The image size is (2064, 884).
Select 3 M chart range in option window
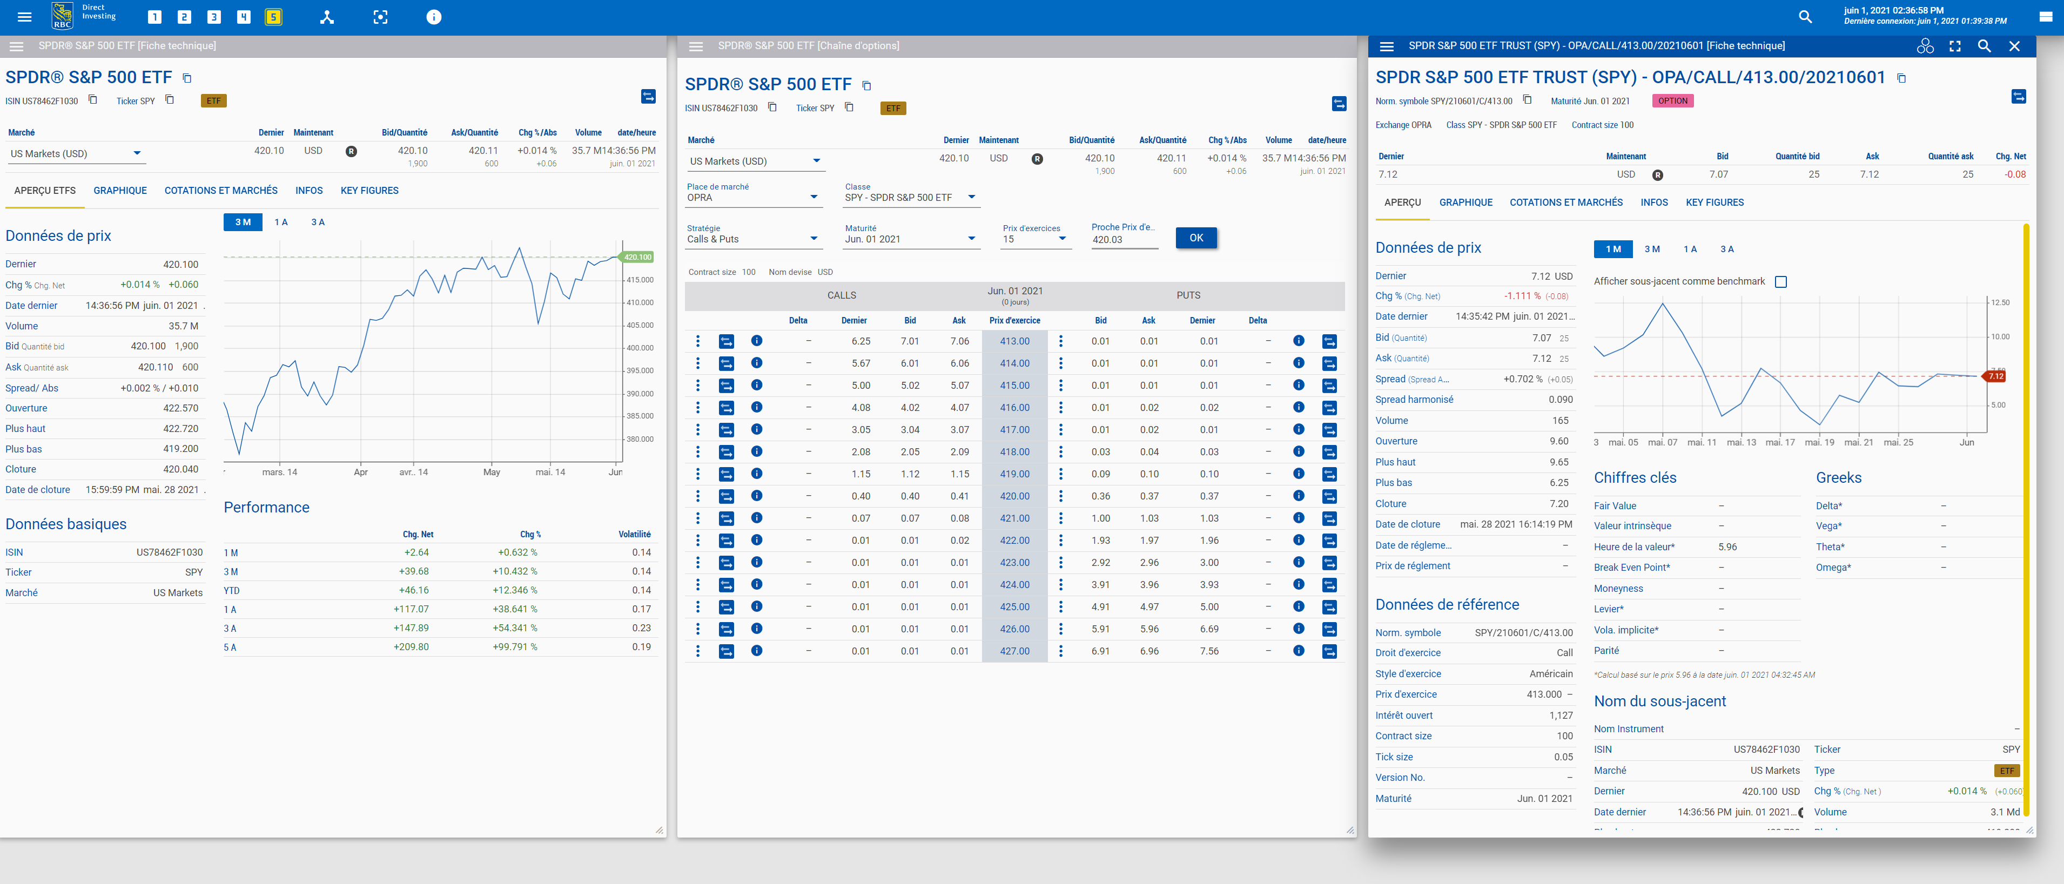click(1651, 249)
